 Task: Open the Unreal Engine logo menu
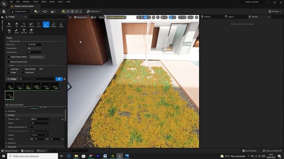point(4,4)
